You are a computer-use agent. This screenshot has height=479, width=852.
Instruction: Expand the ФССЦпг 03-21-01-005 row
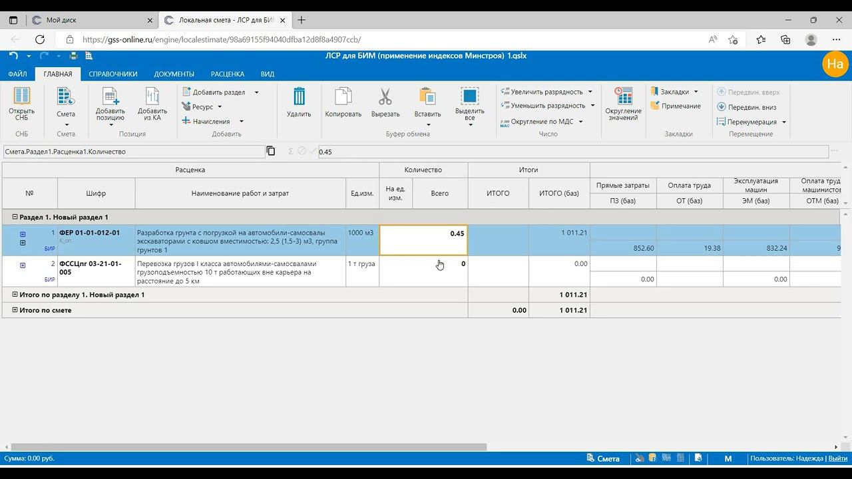23,265
